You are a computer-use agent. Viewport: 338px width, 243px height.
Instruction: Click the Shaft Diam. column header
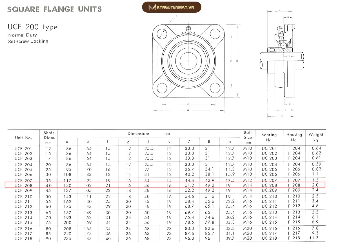pos(49,137)
